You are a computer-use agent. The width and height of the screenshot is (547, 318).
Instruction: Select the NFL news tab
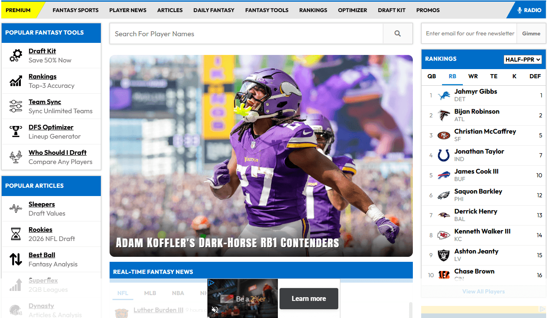click(123, 293)
